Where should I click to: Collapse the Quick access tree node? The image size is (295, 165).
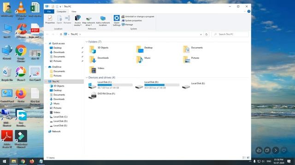point(46,44)
